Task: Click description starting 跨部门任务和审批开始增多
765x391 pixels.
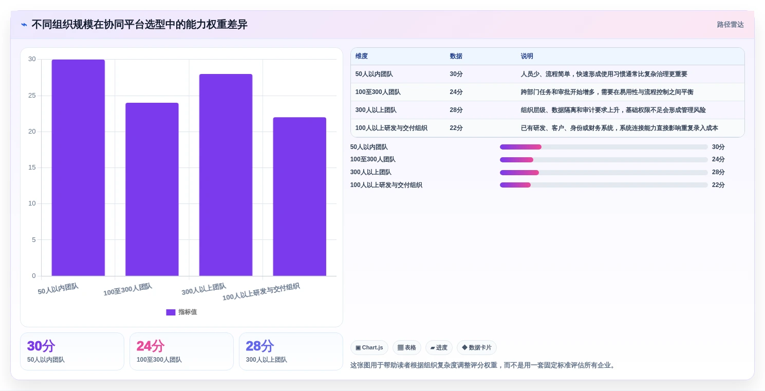Action: [607, 92]
